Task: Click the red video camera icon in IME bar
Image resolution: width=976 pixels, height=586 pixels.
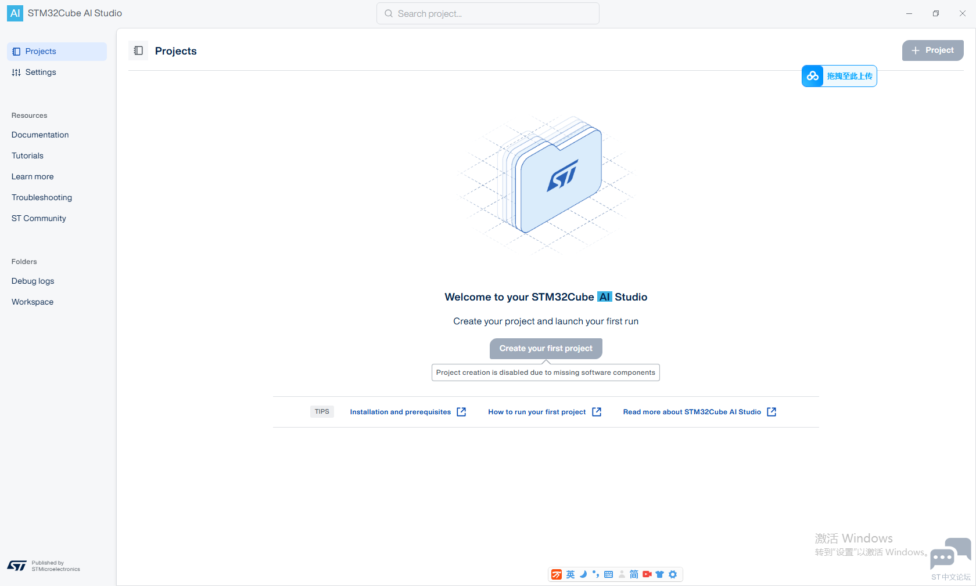Action: (647, 574)
